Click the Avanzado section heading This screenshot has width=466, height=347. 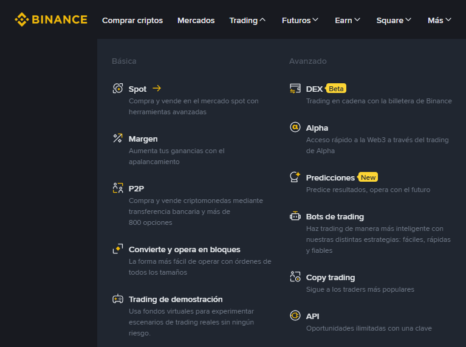tap(308, 61)
